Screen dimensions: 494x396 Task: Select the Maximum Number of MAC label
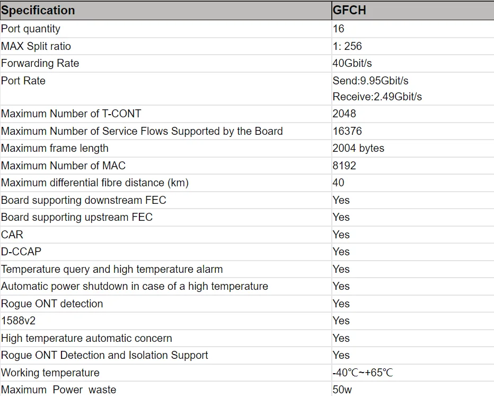63,166
